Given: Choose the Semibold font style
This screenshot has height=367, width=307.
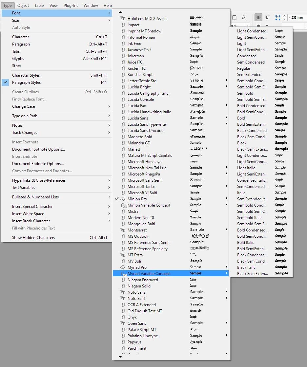Looking at the screenshot, I should pyautogui.click(x=261, y=93).
